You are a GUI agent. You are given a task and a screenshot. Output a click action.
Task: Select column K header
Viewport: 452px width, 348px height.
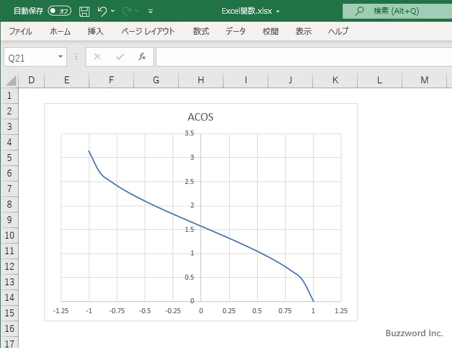(x=335, y=80)
